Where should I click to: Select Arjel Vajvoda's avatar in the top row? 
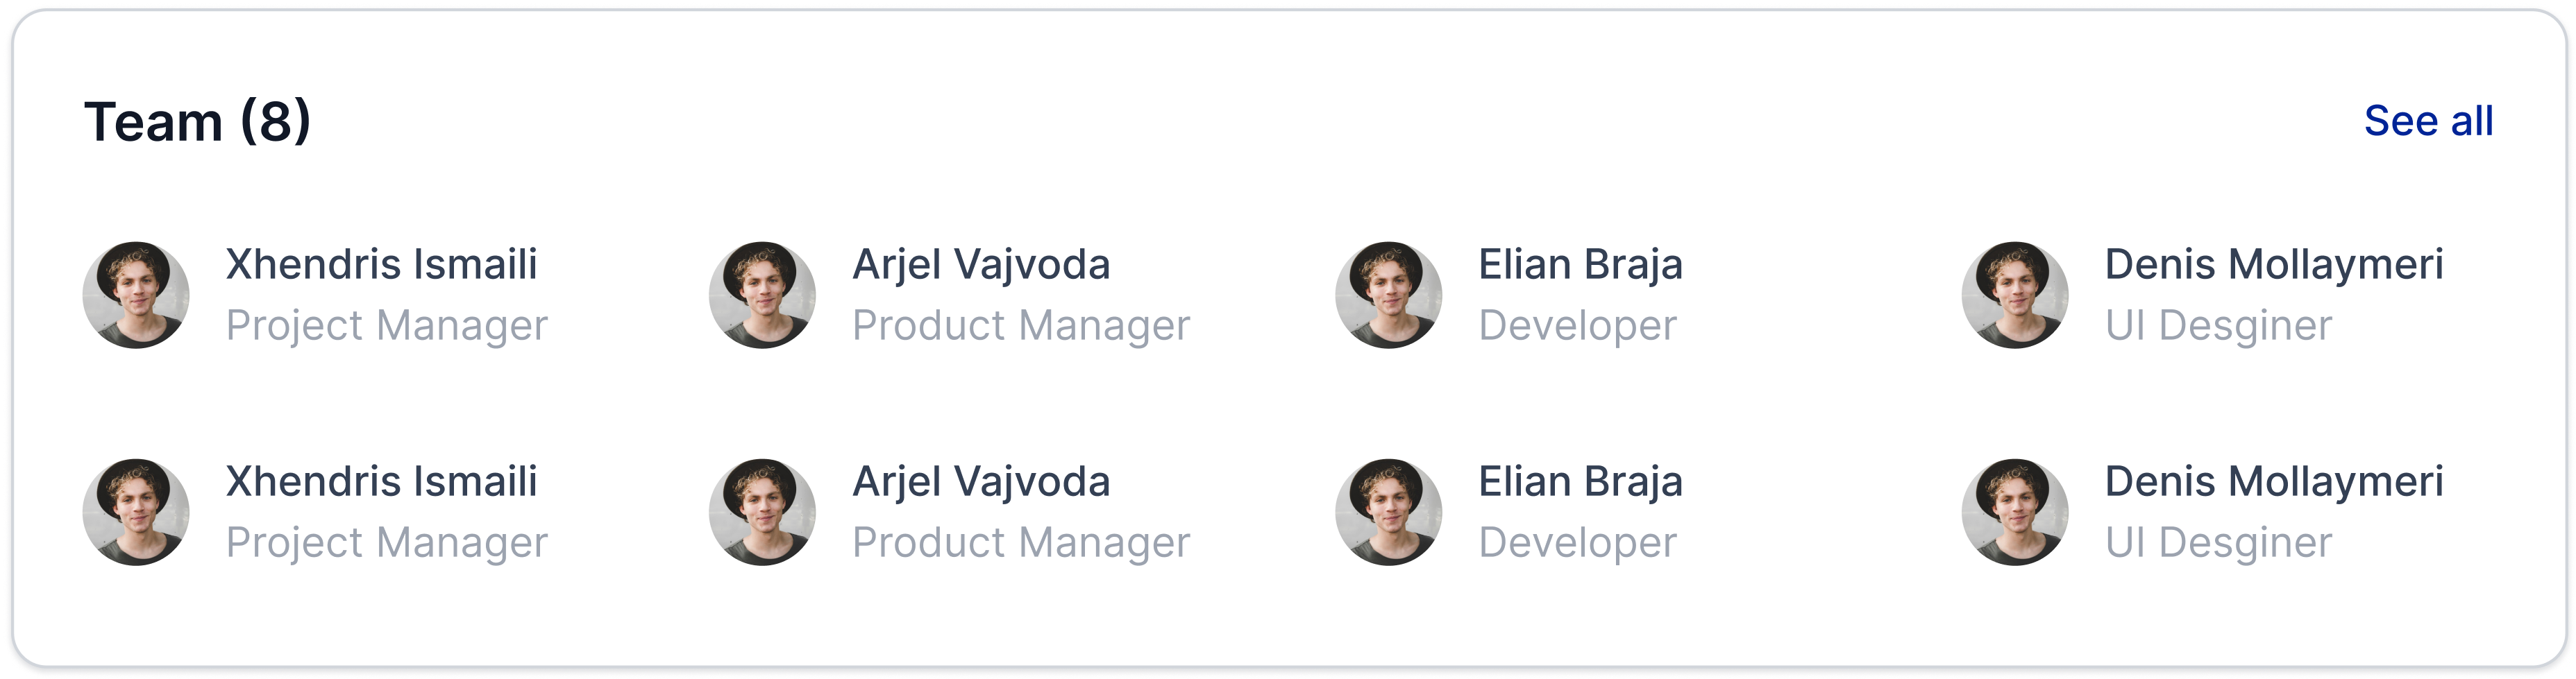click(x=762, y=295)
